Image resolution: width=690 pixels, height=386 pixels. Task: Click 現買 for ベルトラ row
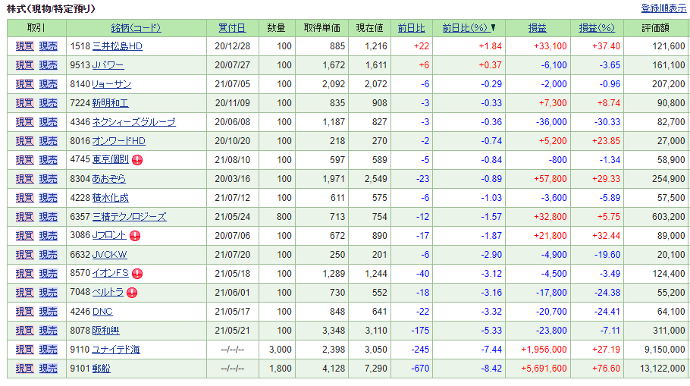pos(24,292)
